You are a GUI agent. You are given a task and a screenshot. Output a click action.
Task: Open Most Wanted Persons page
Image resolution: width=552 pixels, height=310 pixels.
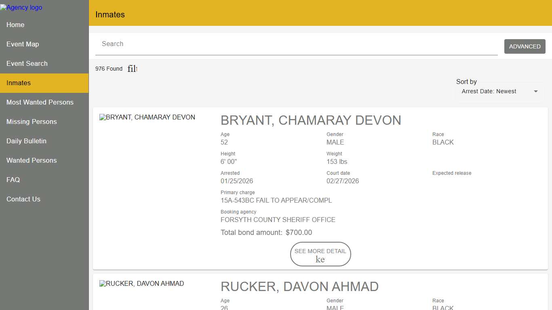(x=40, y=102)
